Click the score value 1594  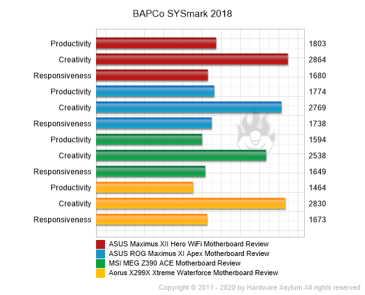click(317, 140)
